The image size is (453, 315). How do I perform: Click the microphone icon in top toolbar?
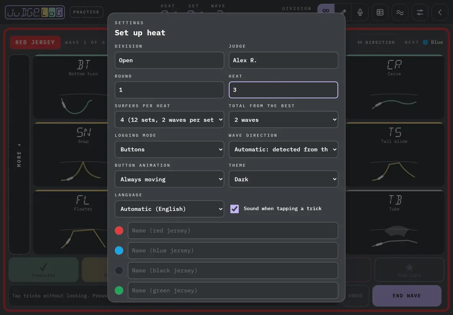point(360,12)
